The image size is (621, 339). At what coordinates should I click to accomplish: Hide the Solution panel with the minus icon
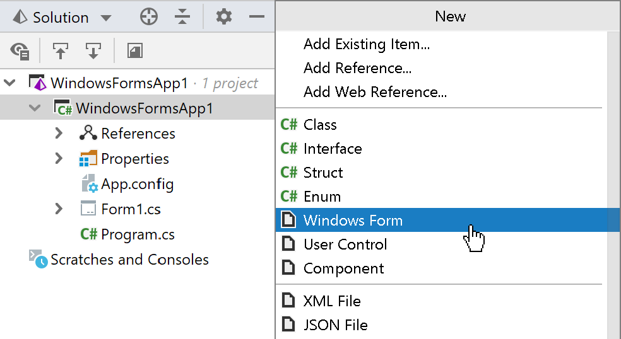(257, 16)
